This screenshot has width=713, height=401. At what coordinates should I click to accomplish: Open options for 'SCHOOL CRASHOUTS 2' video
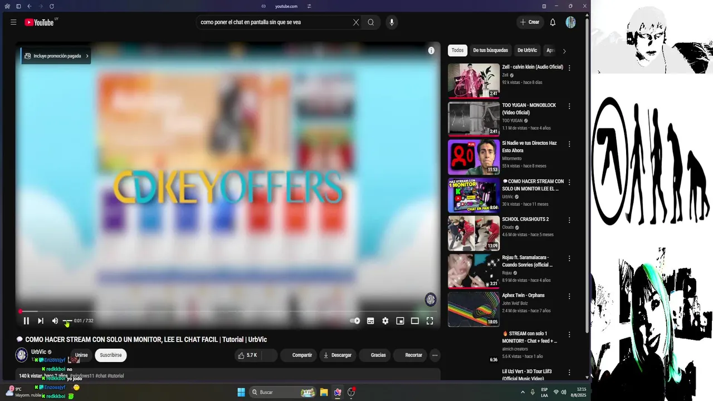click(x=569, y=220)
